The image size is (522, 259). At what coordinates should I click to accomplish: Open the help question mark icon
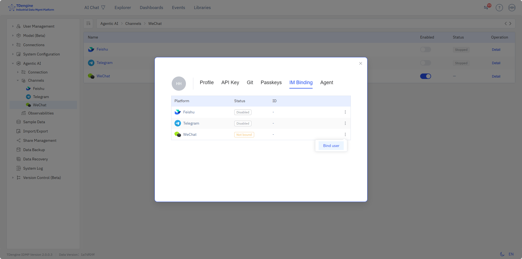click(499, 8)
